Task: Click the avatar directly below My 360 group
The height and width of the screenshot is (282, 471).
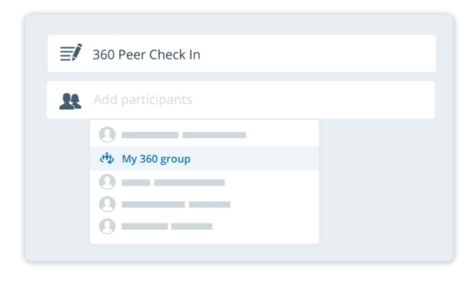Action: point(107,182)
